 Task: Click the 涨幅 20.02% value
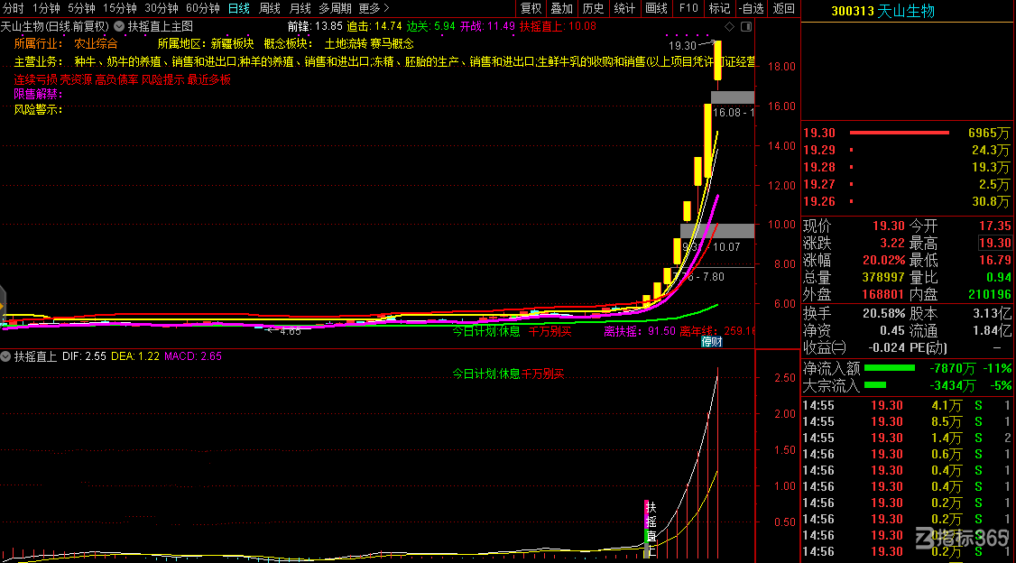pyautogui.click(x=884, y=260)
